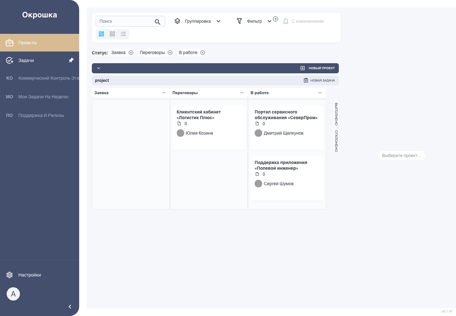Click the filter count badge 3
Screen dimensions: 456x316
click(275, 19)
